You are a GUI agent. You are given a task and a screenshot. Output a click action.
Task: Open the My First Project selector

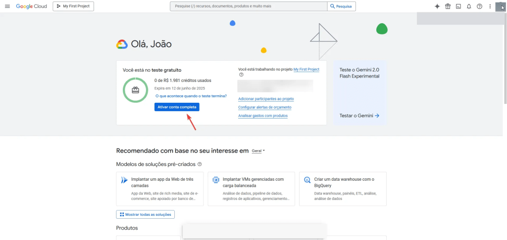point(73,6)
